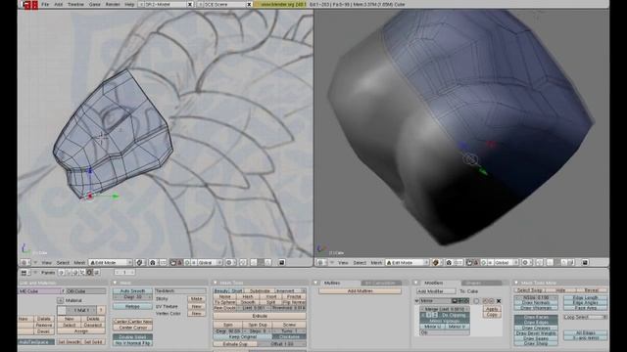Toggle Draw Edges option
The height and width of the screenshot is (352, 627).
tap(536, 323)
